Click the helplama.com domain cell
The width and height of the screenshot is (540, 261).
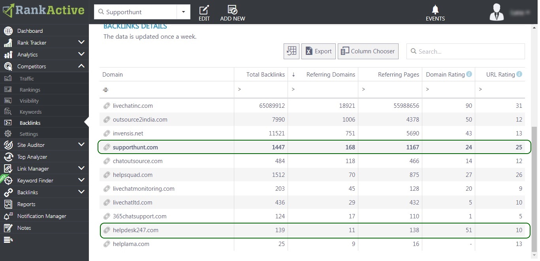click(167, 244)
